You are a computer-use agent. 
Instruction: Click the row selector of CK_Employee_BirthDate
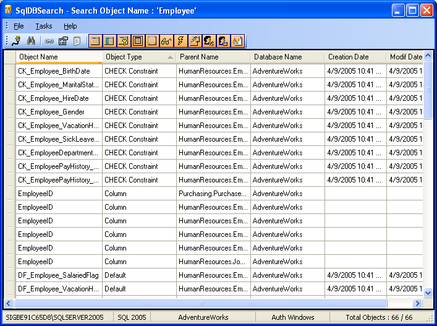[10, 71]
